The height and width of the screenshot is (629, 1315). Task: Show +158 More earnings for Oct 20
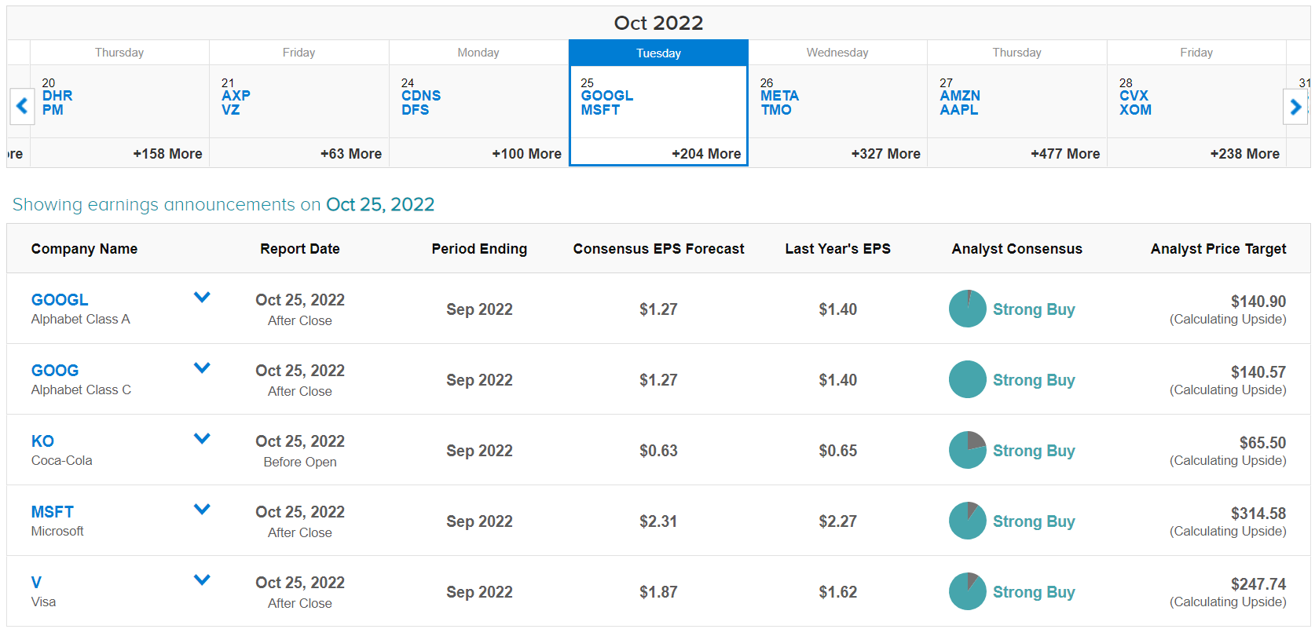click(x=167, y=154)
